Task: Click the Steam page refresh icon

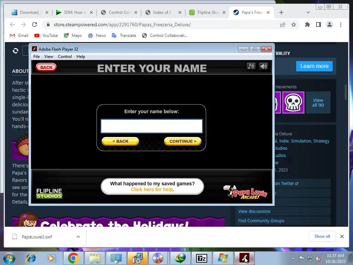Action: coord(15,51)
